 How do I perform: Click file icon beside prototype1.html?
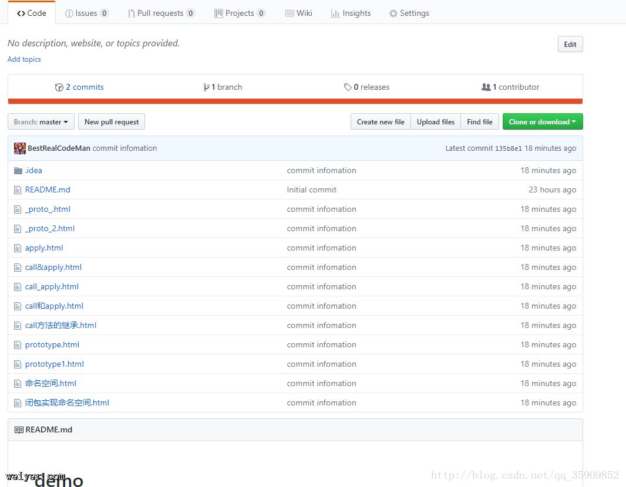(18, 364)
